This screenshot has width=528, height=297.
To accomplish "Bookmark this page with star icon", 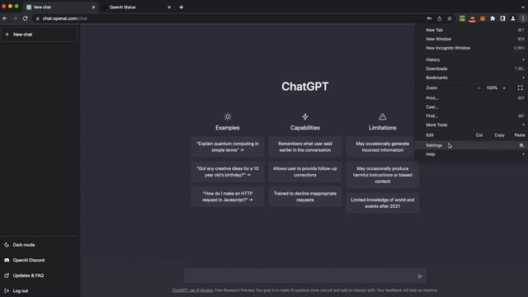I will click(x=450, y=18).
